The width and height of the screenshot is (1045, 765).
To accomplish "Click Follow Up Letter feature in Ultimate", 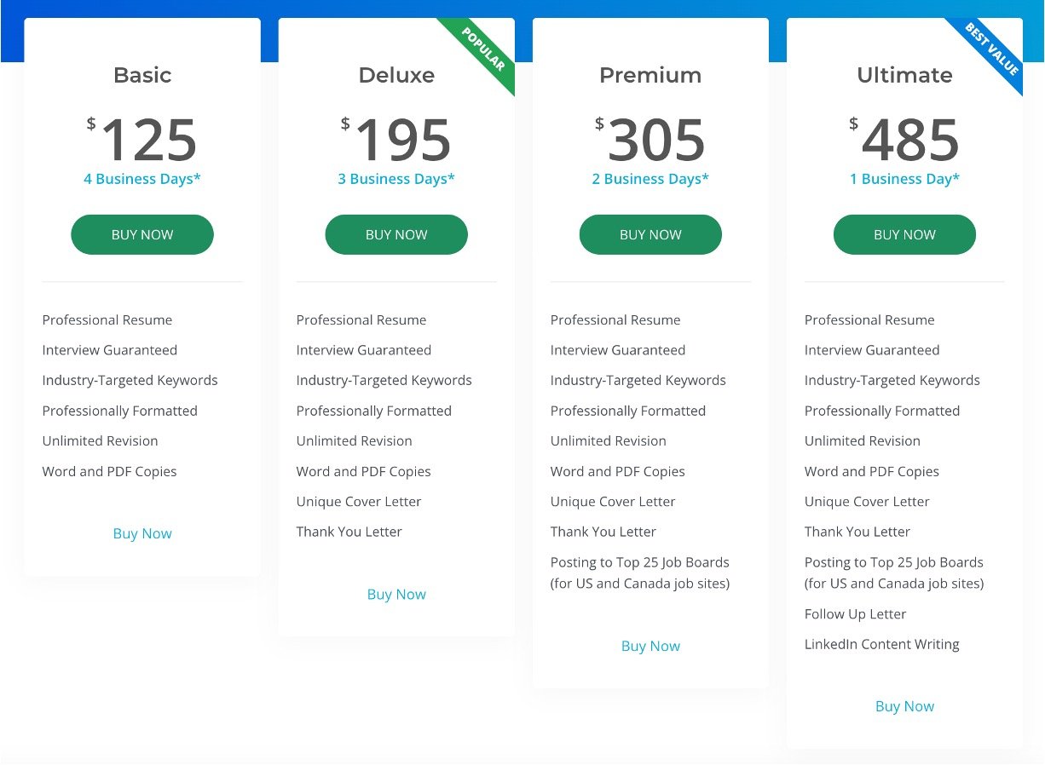I will (855, 614).
